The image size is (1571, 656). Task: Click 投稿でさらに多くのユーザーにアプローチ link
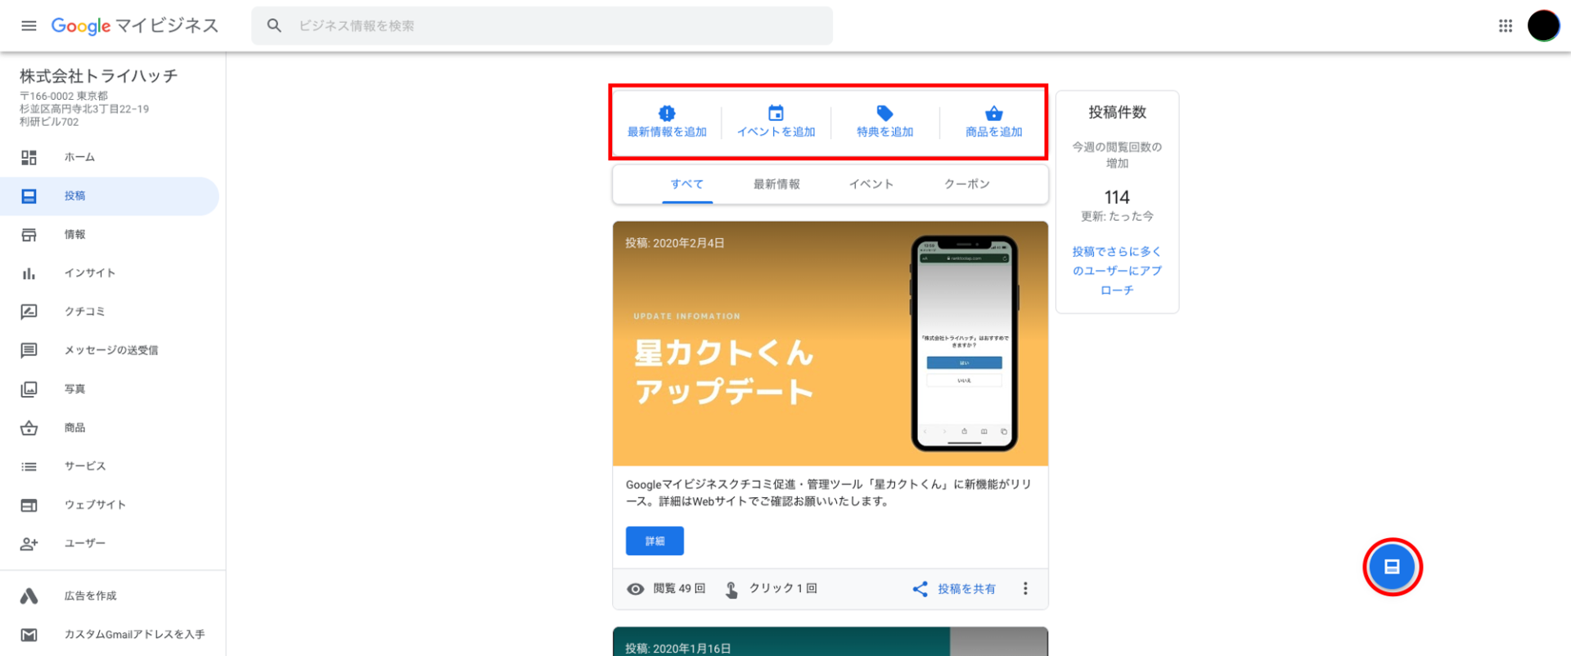(1117, 271)
